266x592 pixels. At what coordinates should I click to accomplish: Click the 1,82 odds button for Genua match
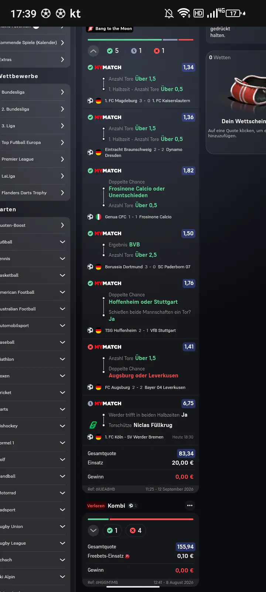[188, 171]
